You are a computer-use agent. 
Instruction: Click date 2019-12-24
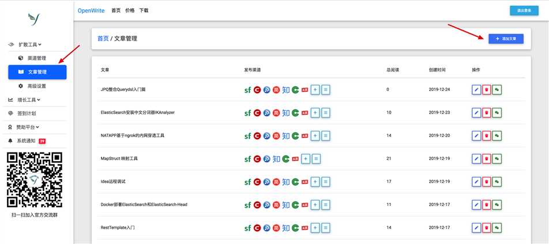point(439,90)
